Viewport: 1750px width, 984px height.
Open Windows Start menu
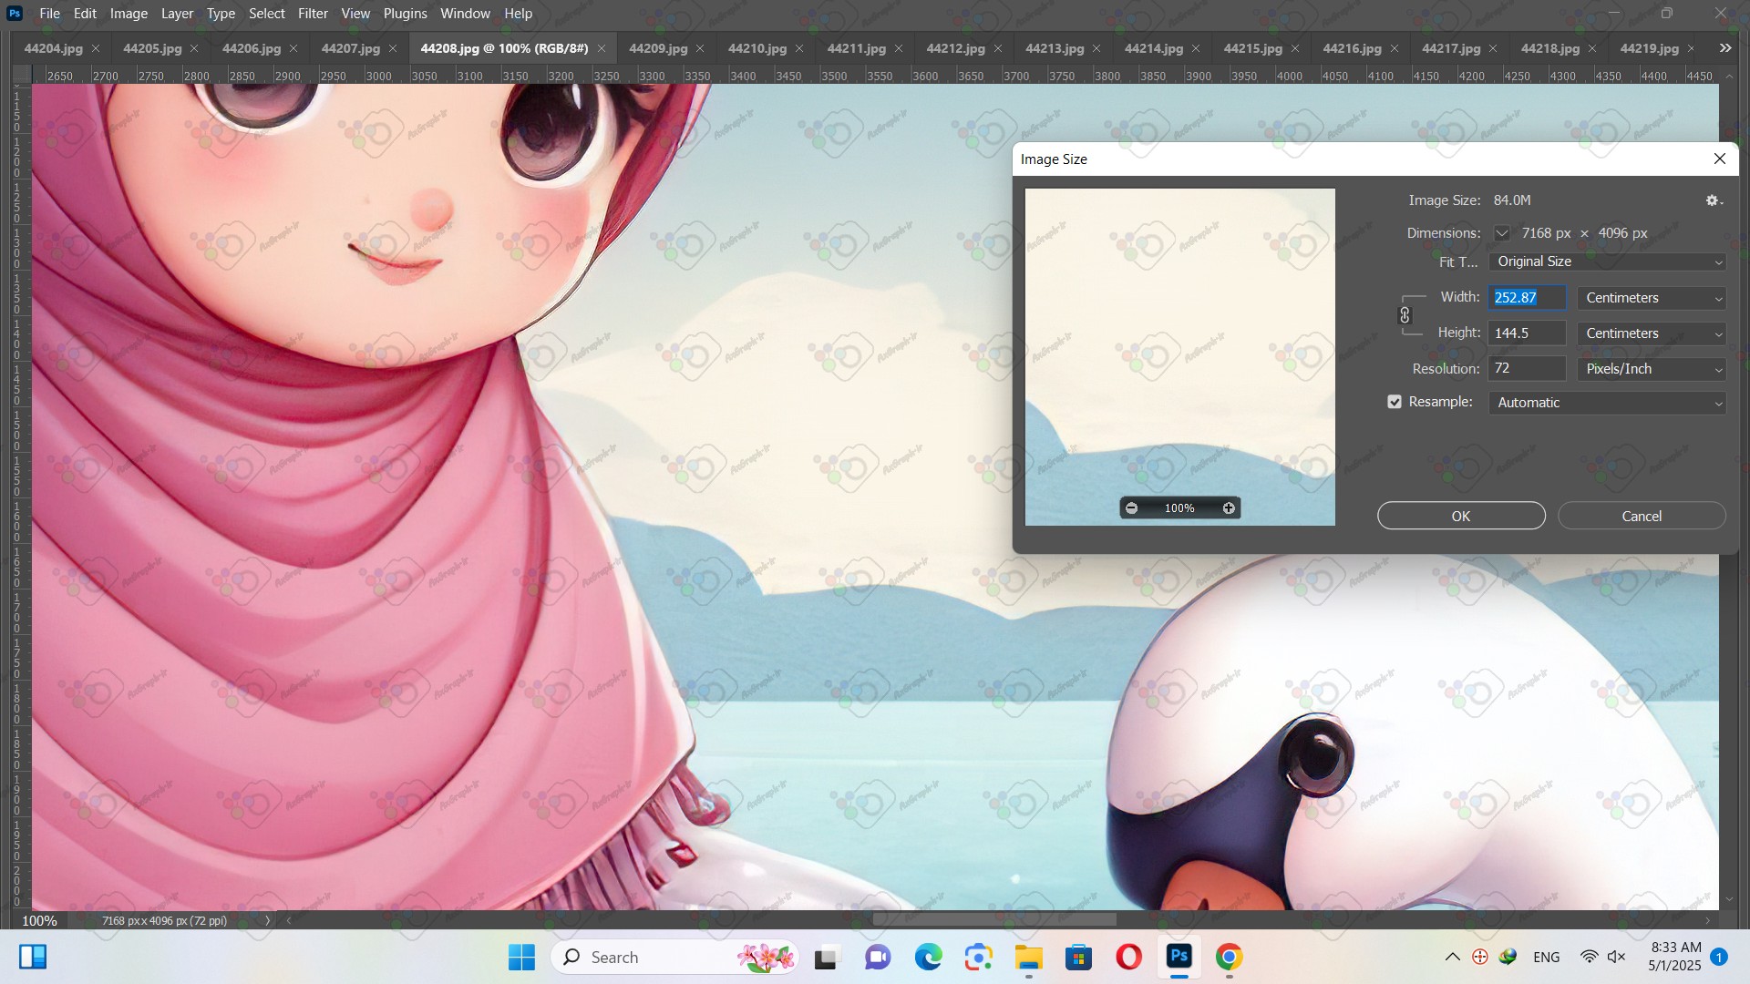click(x=521, y=958)
